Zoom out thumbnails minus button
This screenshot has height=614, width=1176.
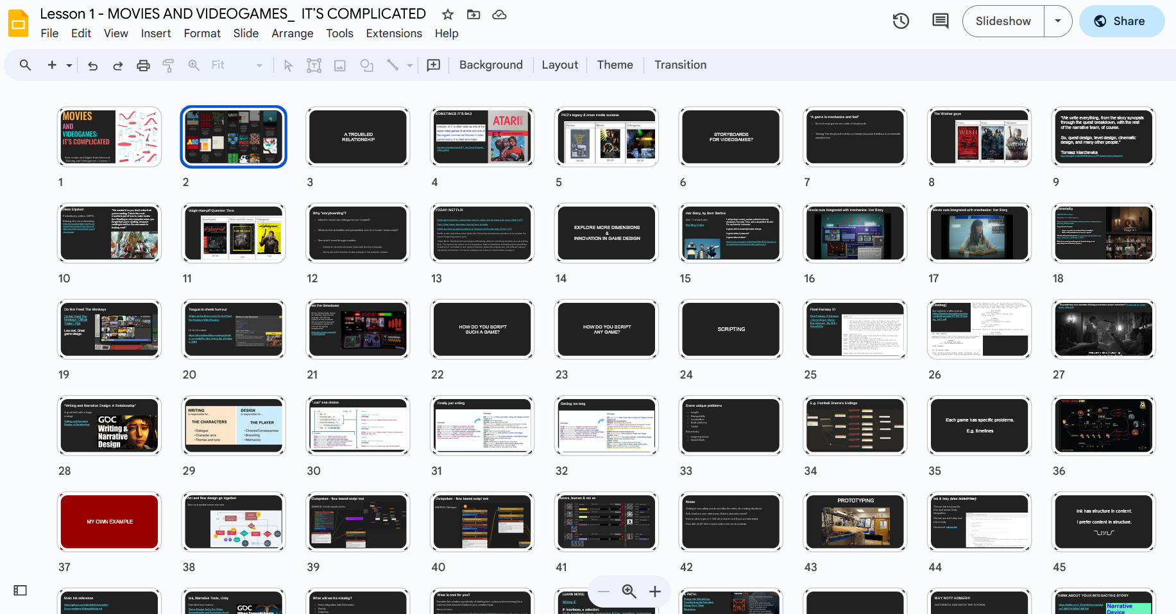tap(604, 592)
